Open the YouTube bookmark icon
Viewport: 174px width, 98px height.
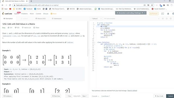[10, 9]
